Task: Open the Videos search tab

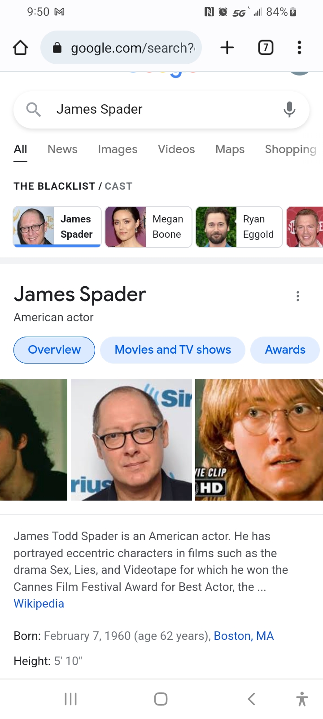Action: coord(176,149)
